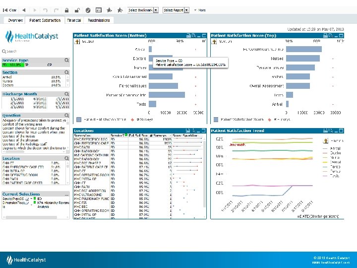Print the Patient Satisfaction Score (Top) chart
This screenshot has height=268, width=357.
pyautogui.click(x=325, y=36)
